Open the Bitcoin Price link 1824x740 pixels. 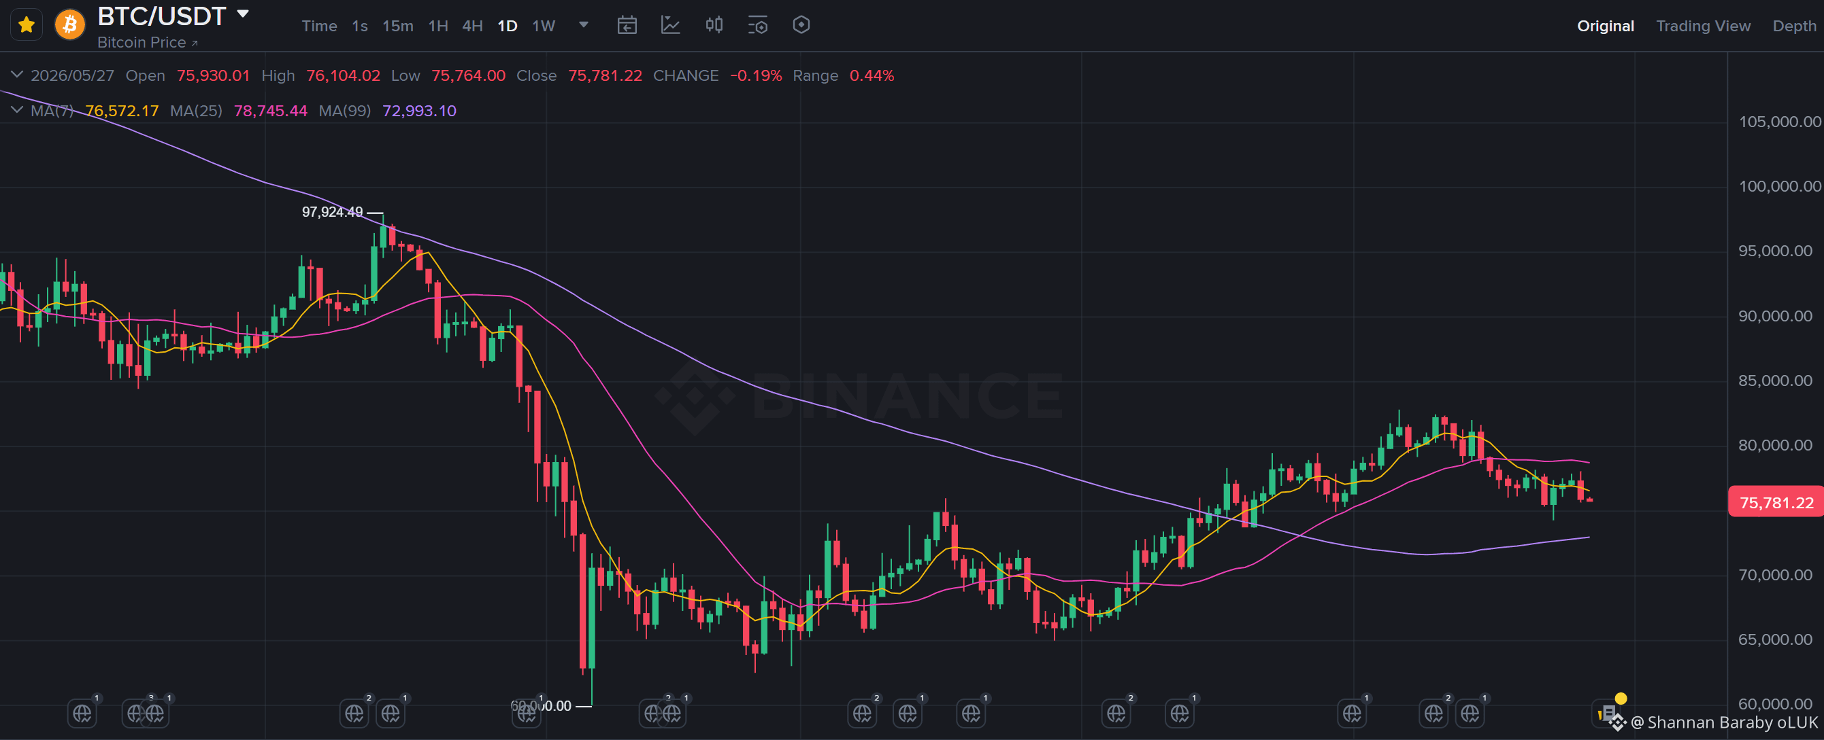(x=147, y=42)
